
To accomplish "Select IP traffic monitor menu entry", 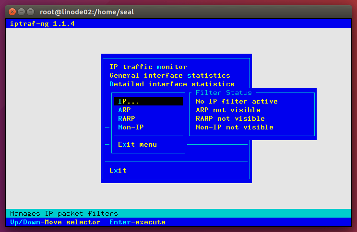I will click(x=148, y=67).
